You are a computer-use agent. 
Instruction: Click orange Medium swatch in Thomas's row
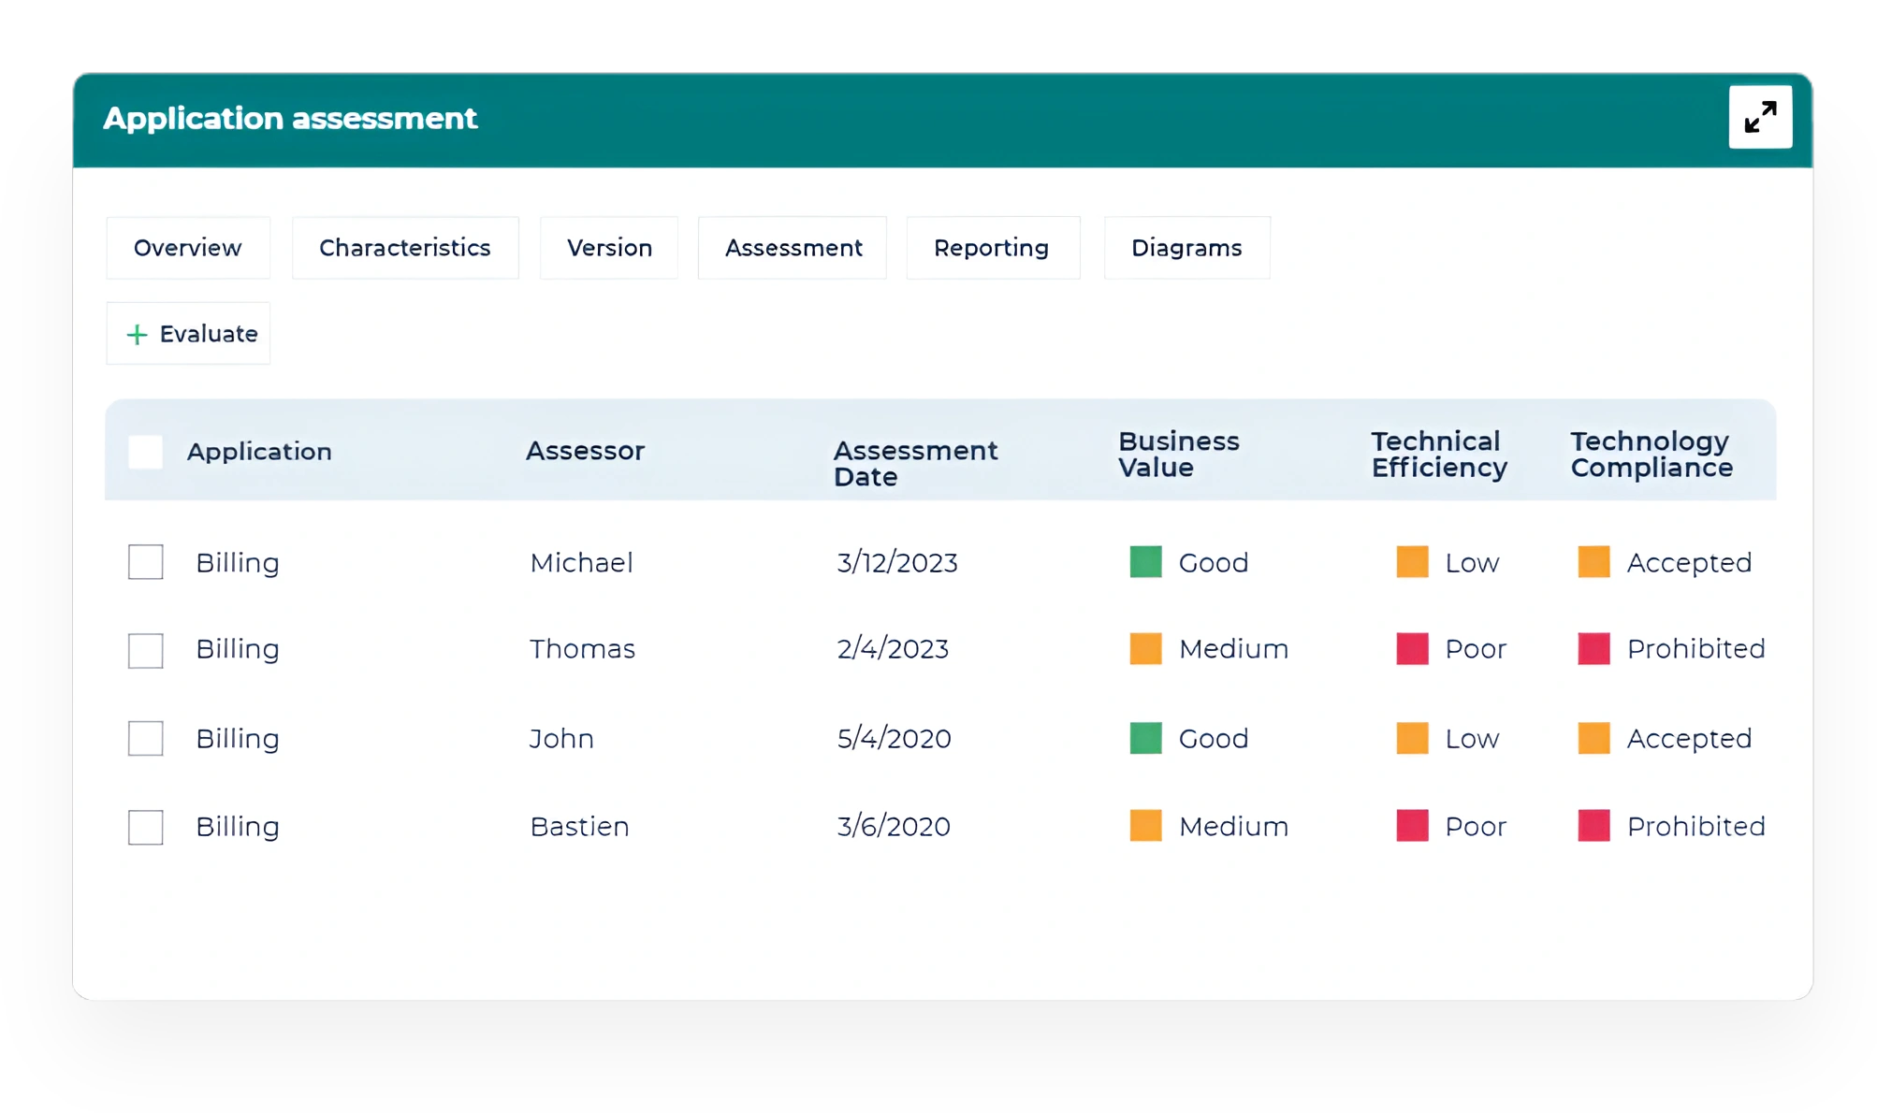click(x=1145, y=649)
